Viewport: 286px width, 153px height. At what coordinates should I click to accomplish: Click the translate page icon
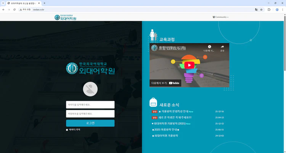(256, 9)
